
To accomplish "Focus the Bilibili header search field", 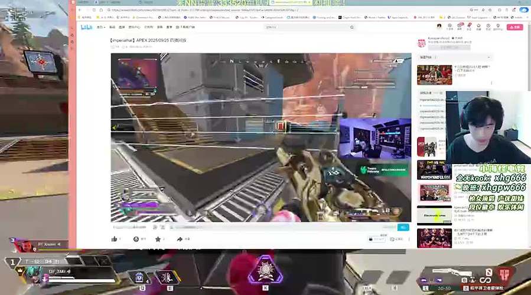I will [307, 27].
